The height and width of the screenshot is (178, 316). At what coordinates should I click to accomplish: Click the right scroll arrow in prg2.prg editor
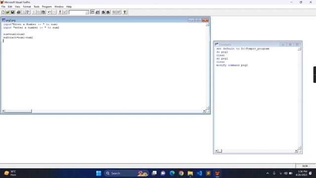tap(204, 111)
